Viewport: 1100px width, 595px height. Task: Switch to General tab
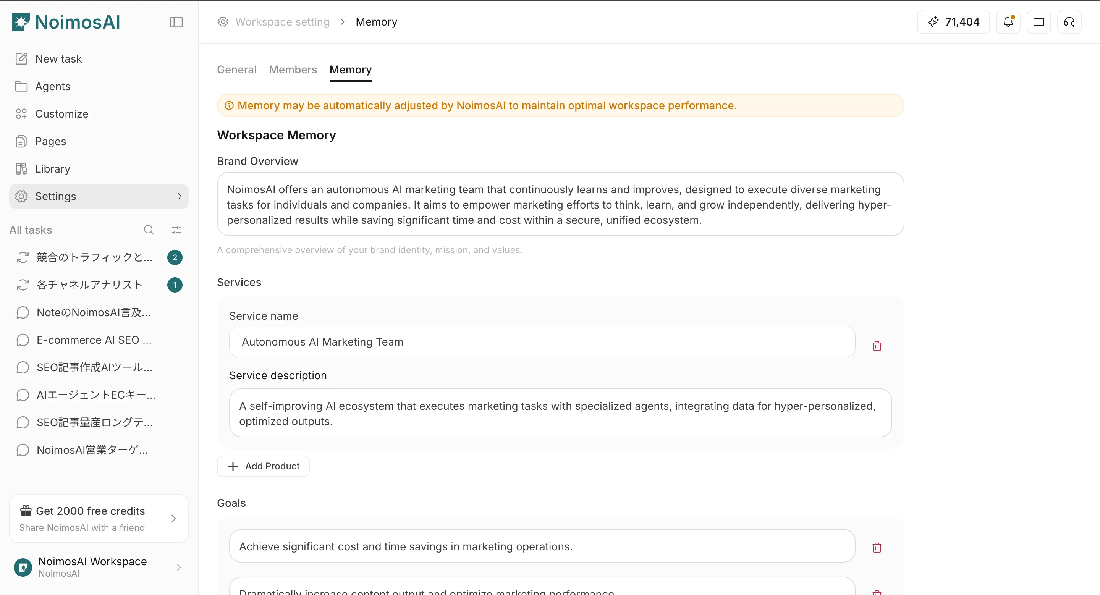click(236, 70)
